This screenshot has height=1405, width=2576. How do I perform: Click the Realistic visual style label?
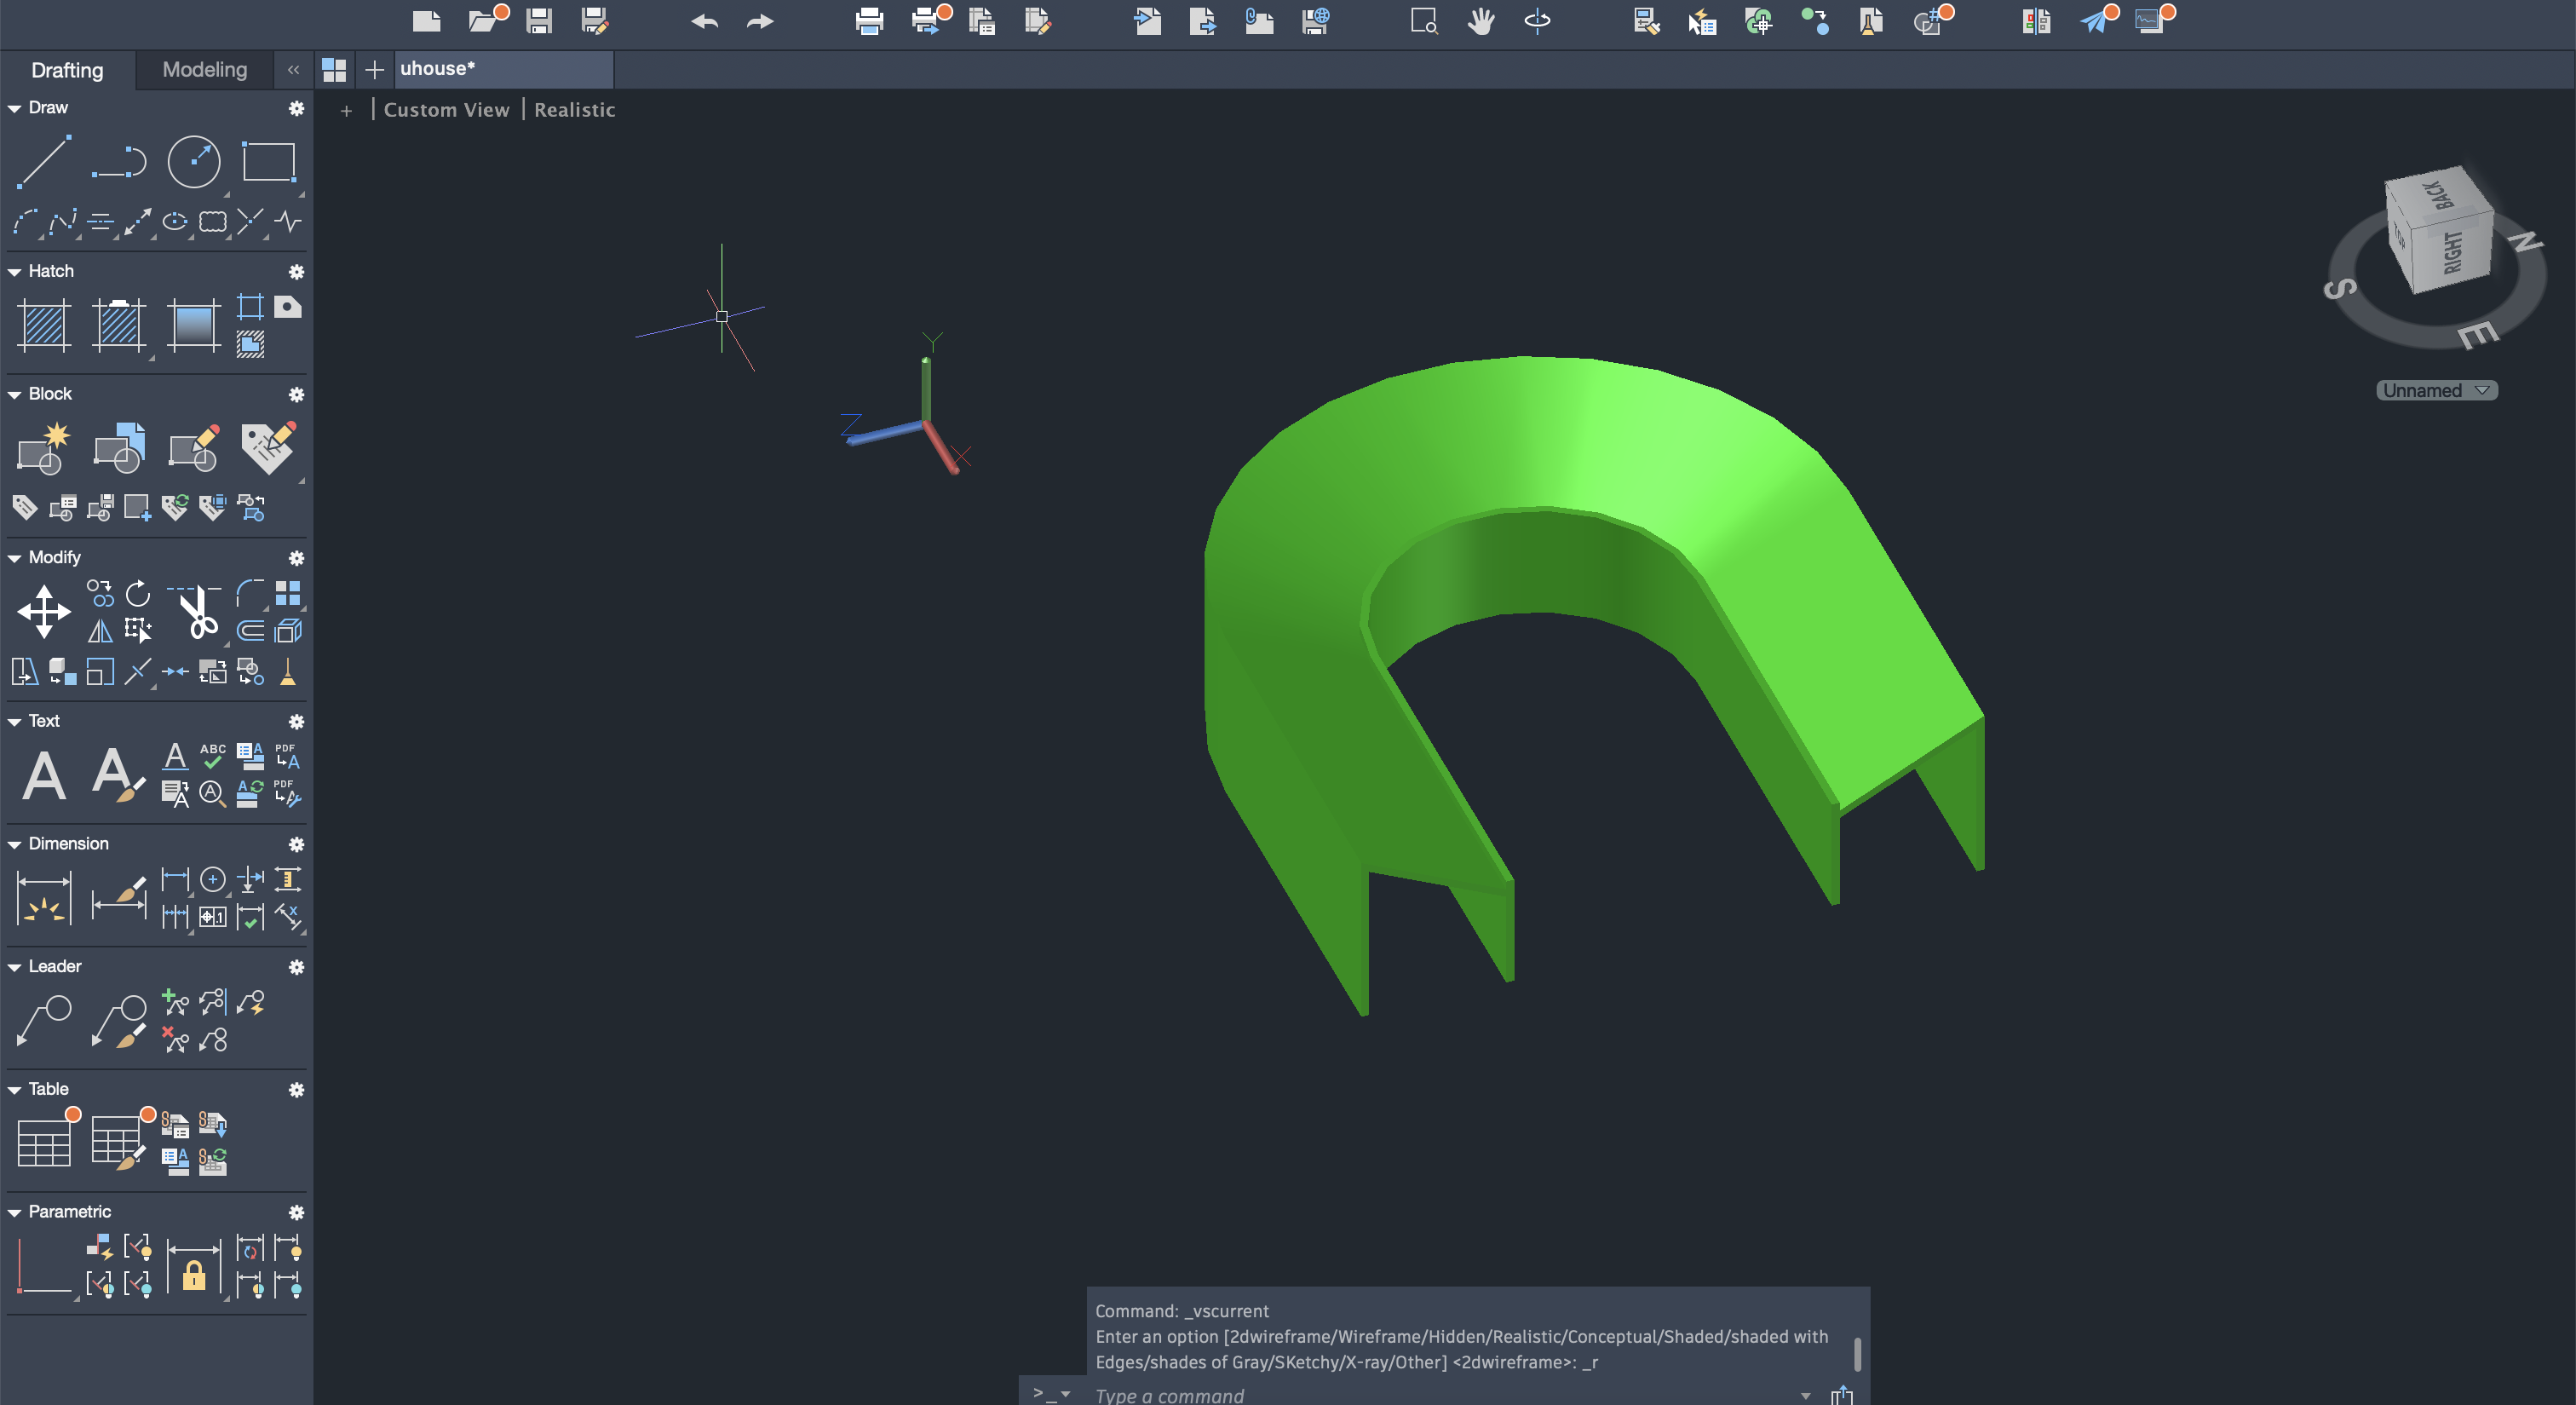pos(574,110)
